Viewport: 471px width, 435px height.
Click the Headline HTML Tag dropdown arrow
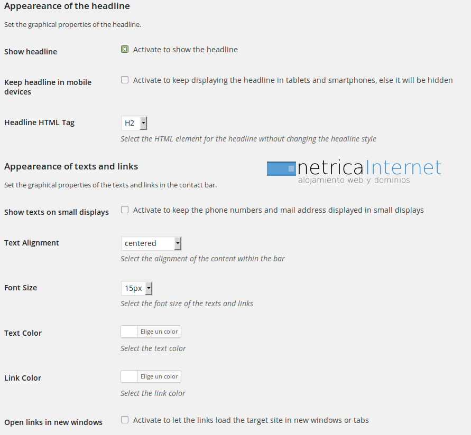(x=144, y=123)
